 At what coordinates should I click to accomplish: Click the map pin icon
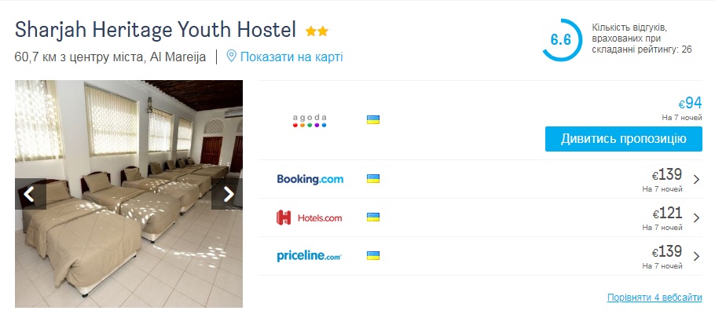point(232,57)
